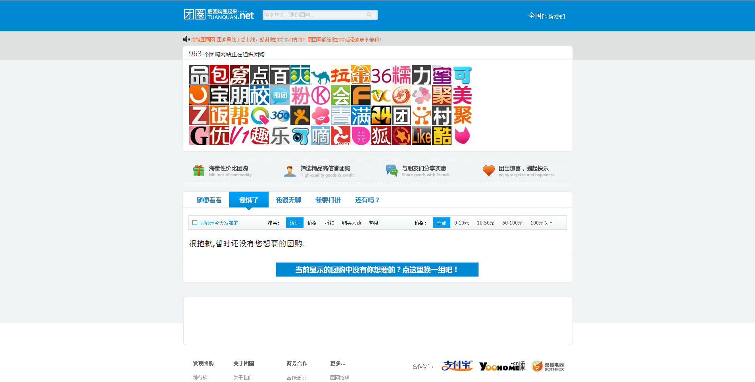Open the blue eye 可 logo

(300, 136)
